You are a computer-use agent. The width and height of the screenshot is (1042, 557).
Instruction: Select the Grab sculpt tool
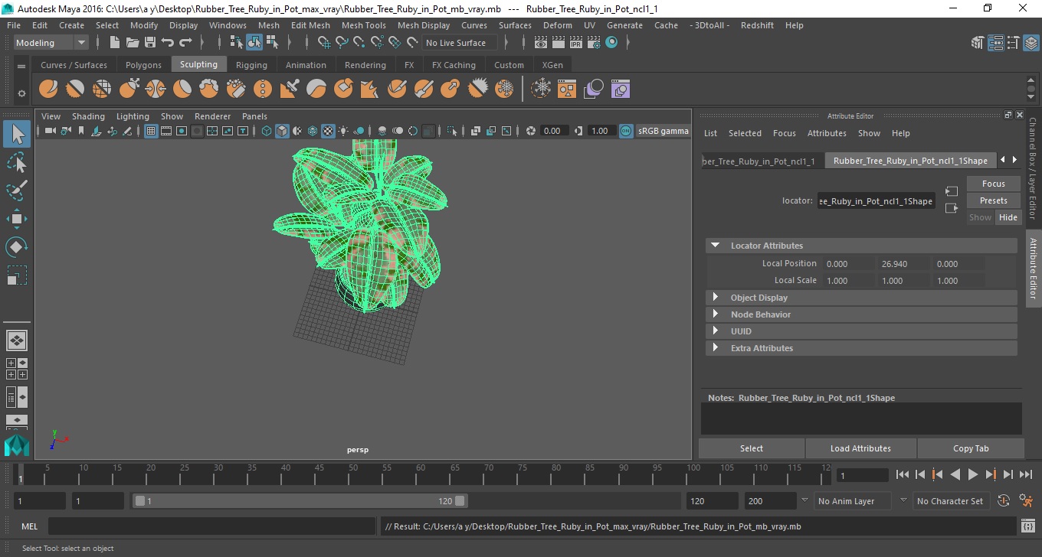[x=129, y=89]
